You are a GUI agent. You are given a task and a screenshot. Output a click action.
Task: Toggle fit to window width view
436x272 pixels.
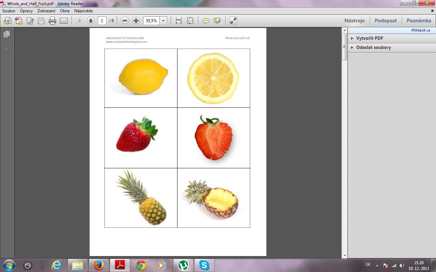click(179, 21)
